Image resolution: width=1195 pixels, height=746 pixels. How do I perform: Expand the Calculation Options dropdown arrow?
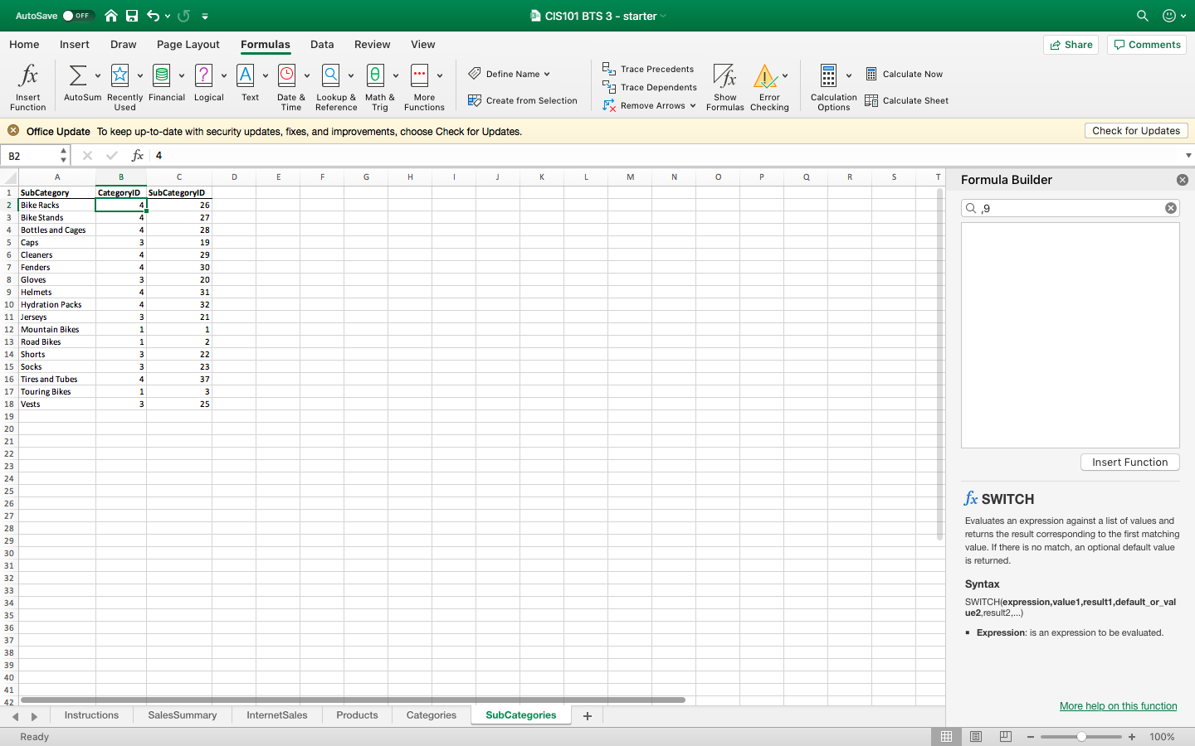(x=849, y=75)
